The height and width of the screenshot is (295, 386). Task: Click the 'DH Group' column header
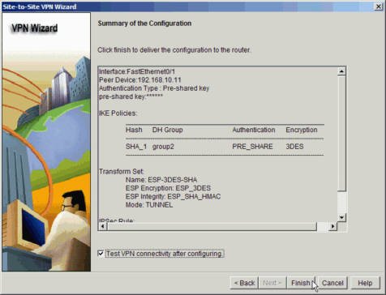167,130
